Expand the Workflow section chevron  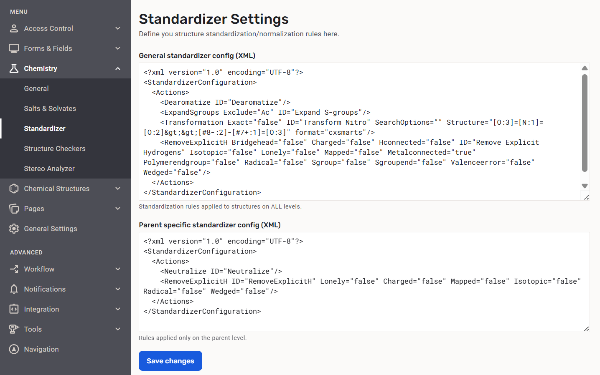pyautogui.click(x=118, y=269)
